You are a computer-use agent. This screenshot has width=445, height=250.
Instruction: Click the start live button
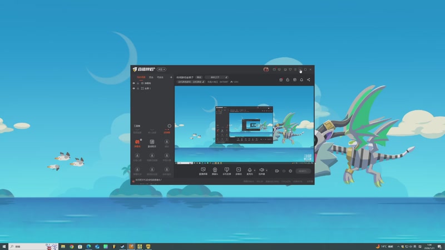(x=303, y=171)
